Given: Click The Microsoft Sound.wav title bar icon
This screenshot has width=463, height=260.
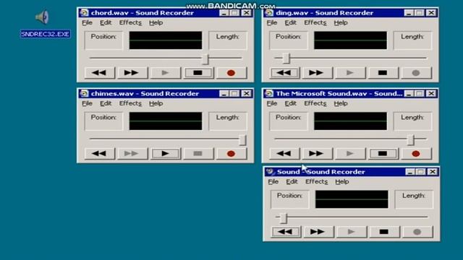Looking at the screenshot, I should point(269,93).
